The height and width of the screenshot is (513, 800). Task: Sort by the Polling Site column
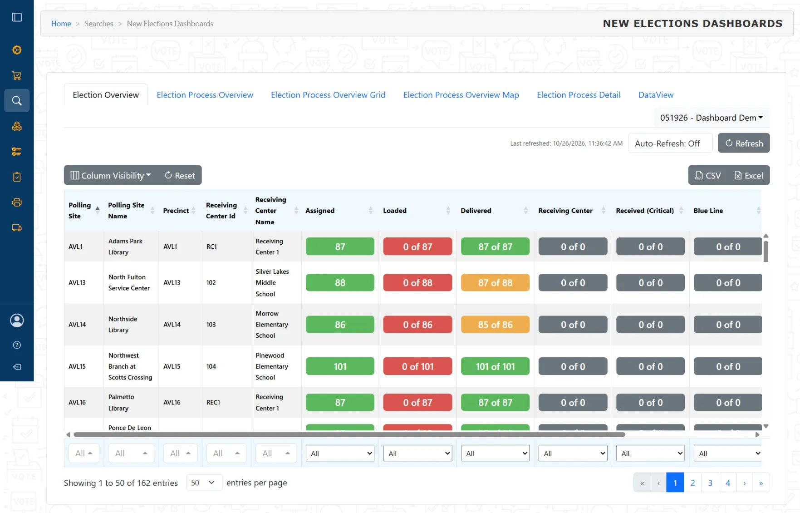point(84,211)
